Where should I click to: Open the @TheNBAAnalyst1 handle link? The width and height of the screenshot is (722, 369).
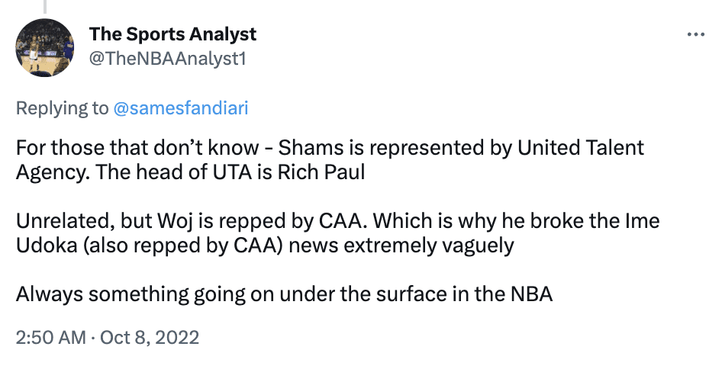coord(168,59)
